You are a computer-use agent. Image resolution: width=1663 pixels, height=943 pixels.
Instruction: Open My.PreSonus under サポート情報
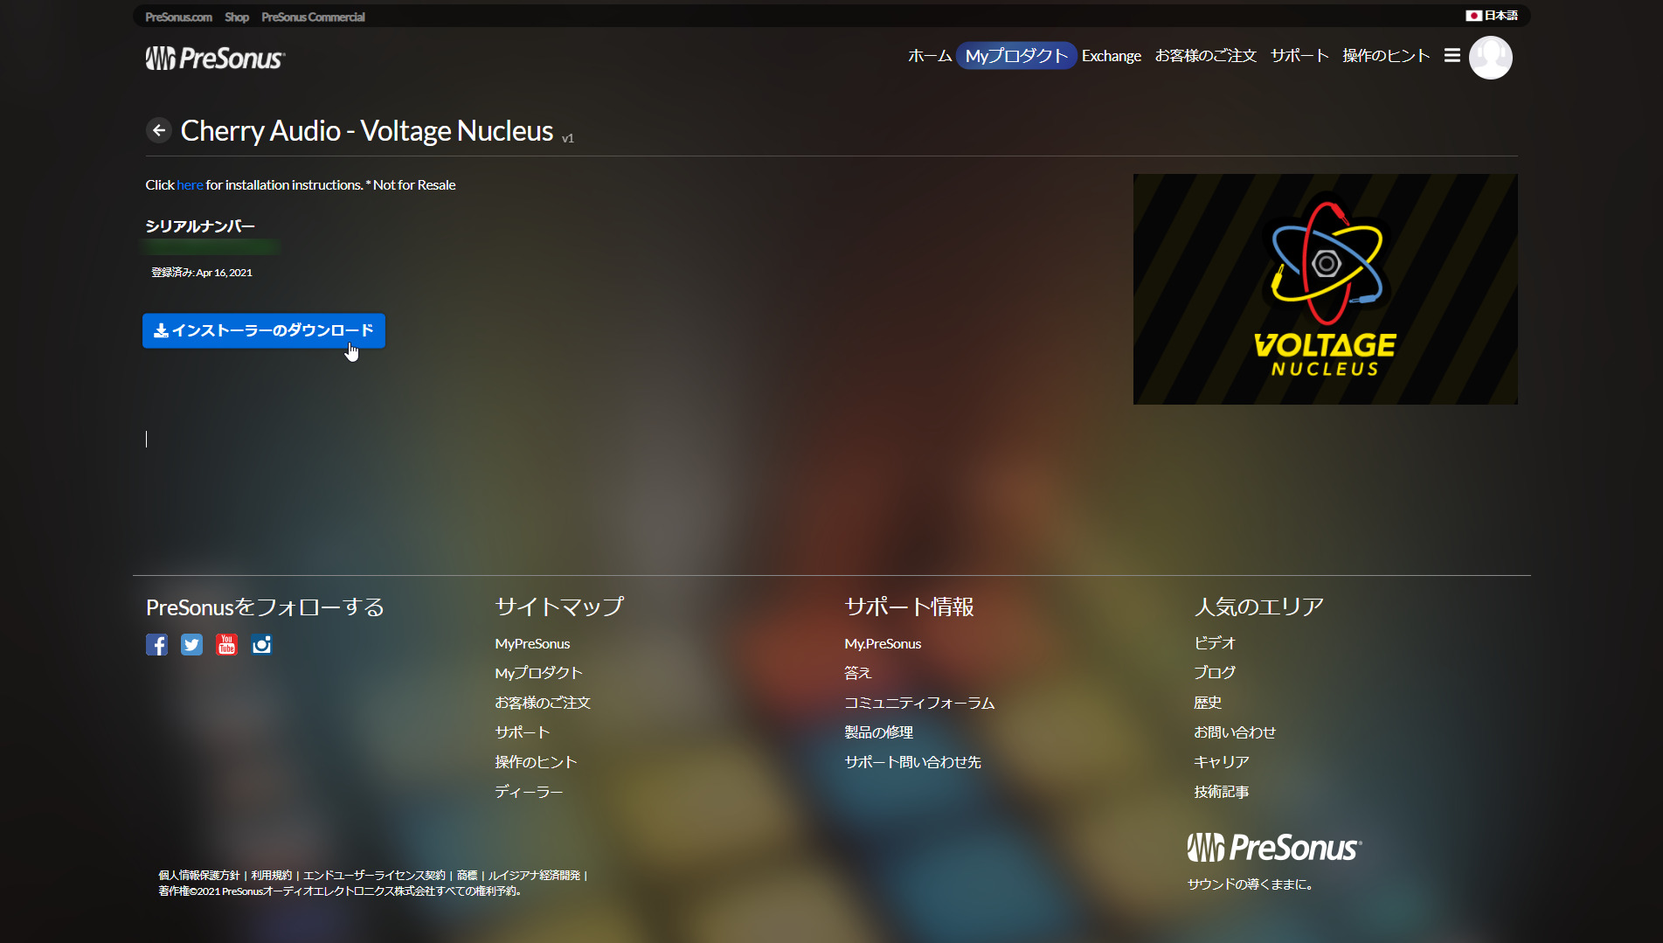883,643
